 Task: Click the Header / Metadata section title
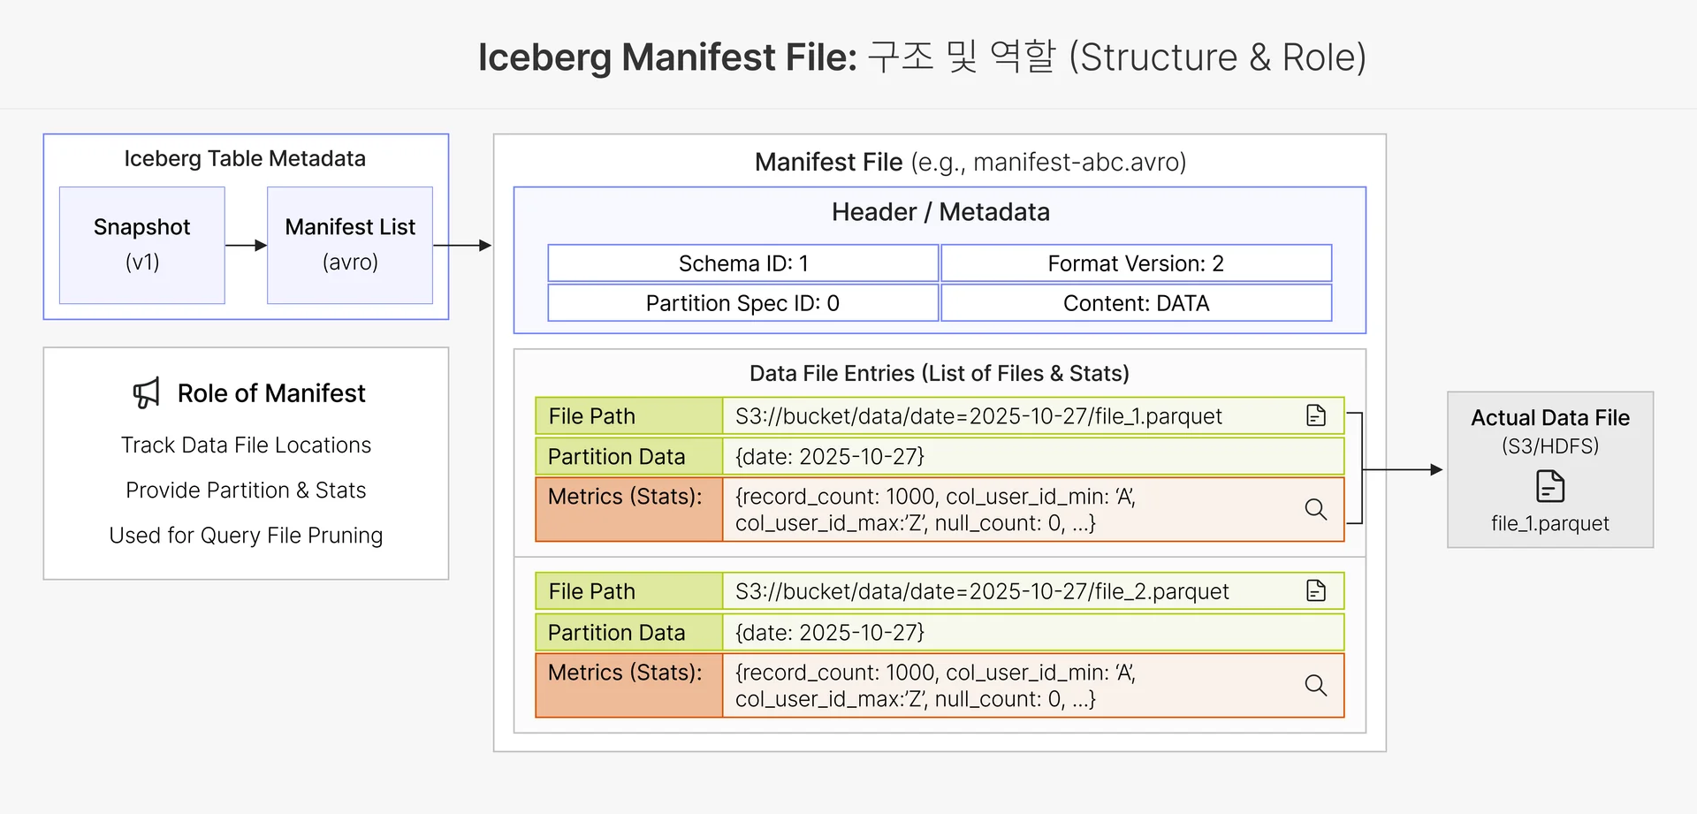coord(940,212)
